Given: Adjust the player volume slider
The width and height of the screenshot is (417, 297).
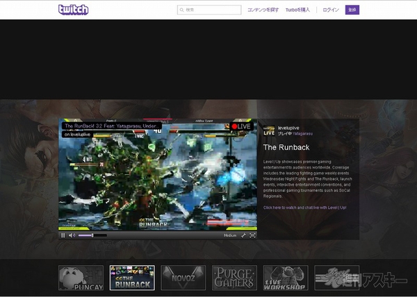Looking at the screenshot, I should (92, 235).
